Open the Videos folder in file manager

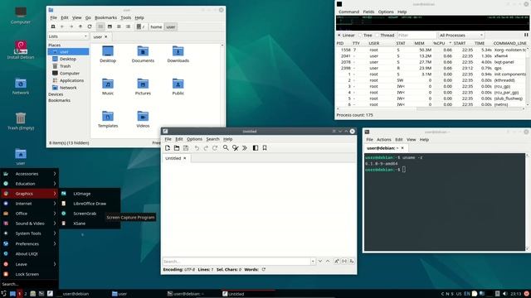(x=143, y=119)
